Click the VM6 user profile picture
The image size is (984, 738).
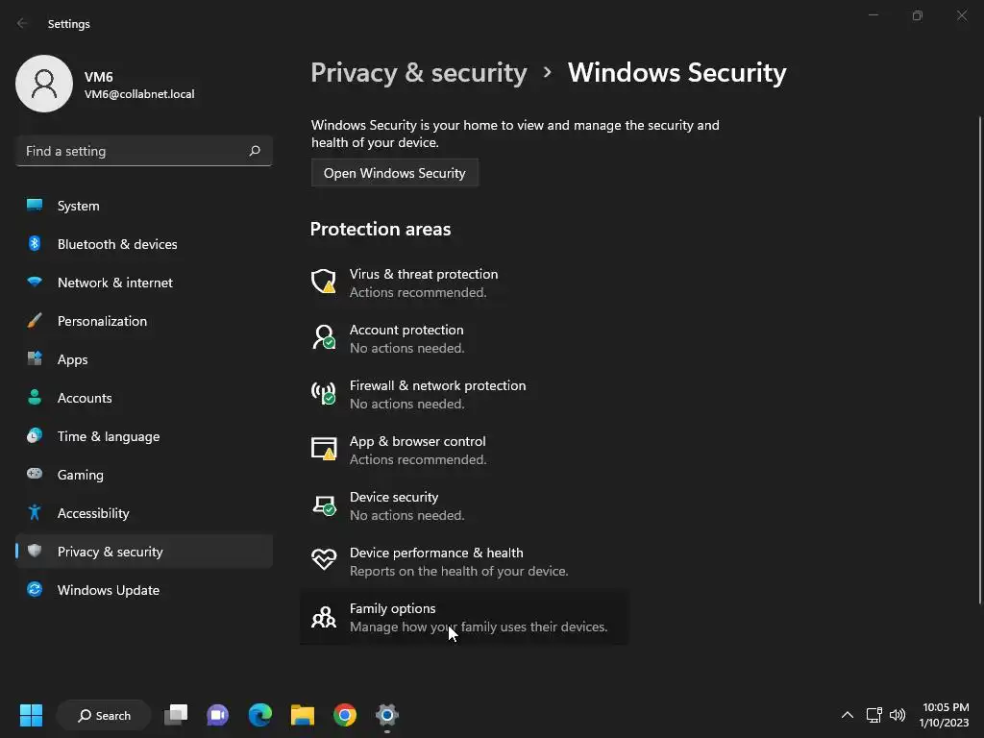click(x=44, y=84)
